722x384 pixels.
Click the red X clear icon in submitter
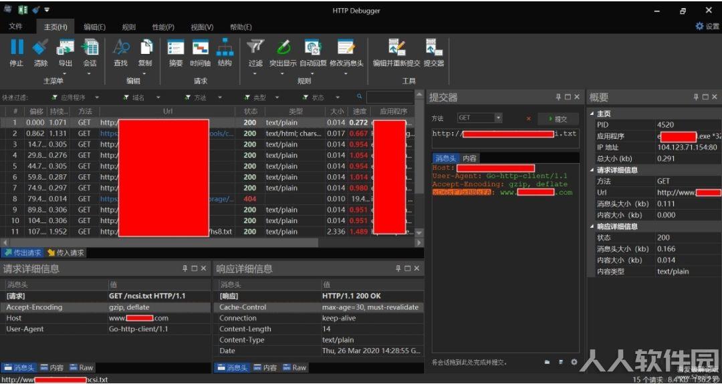tap(529, 119)
